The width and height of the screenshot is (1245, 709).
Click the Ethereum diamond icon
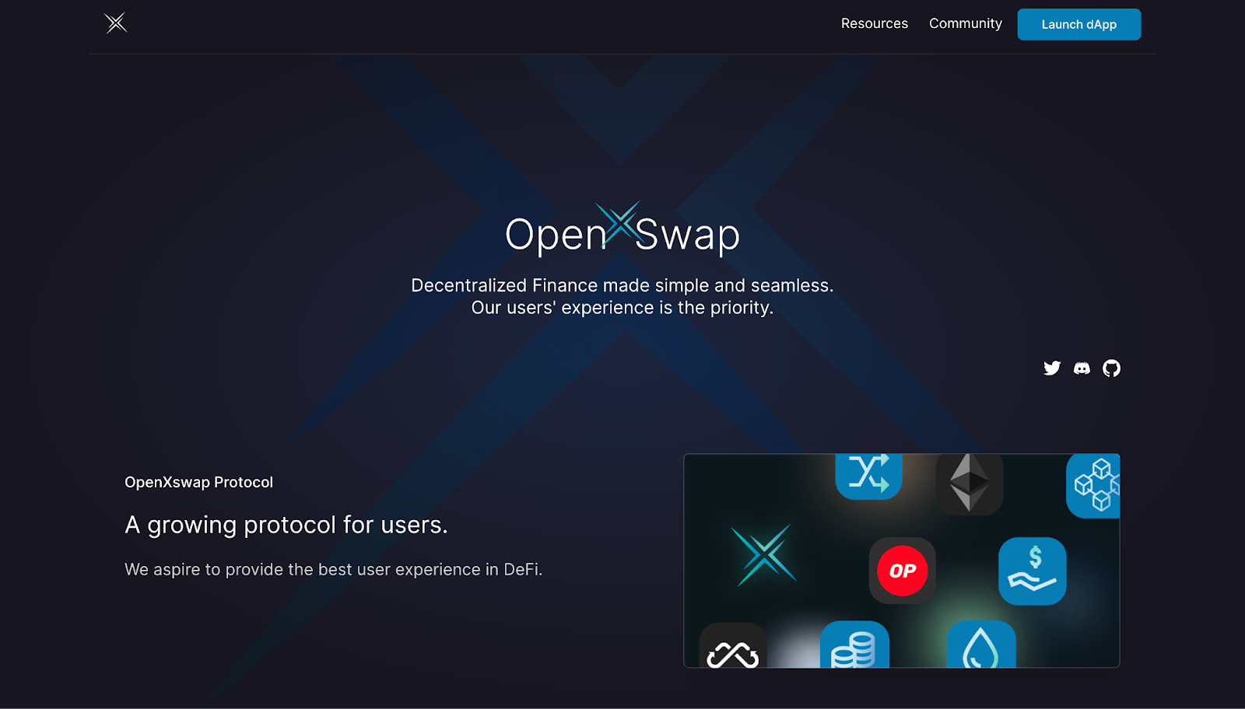tap(969, 483)
